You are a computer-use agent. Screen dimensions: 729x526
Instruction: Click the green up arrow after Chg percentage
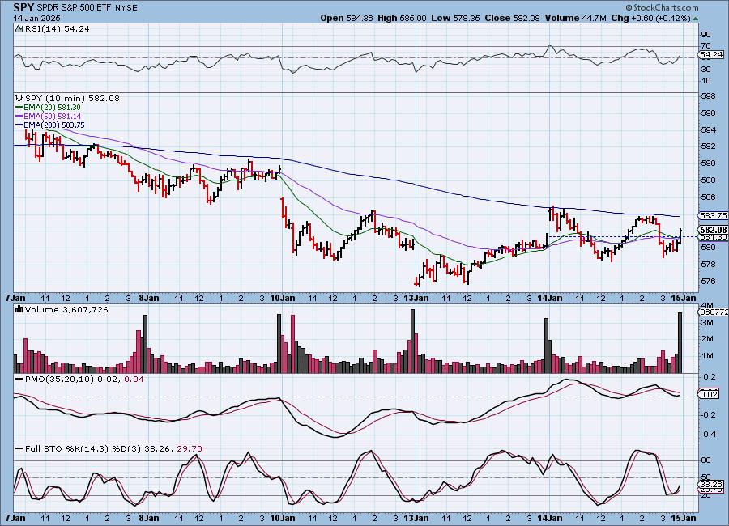pyautogui.click(x=696, y=19)
